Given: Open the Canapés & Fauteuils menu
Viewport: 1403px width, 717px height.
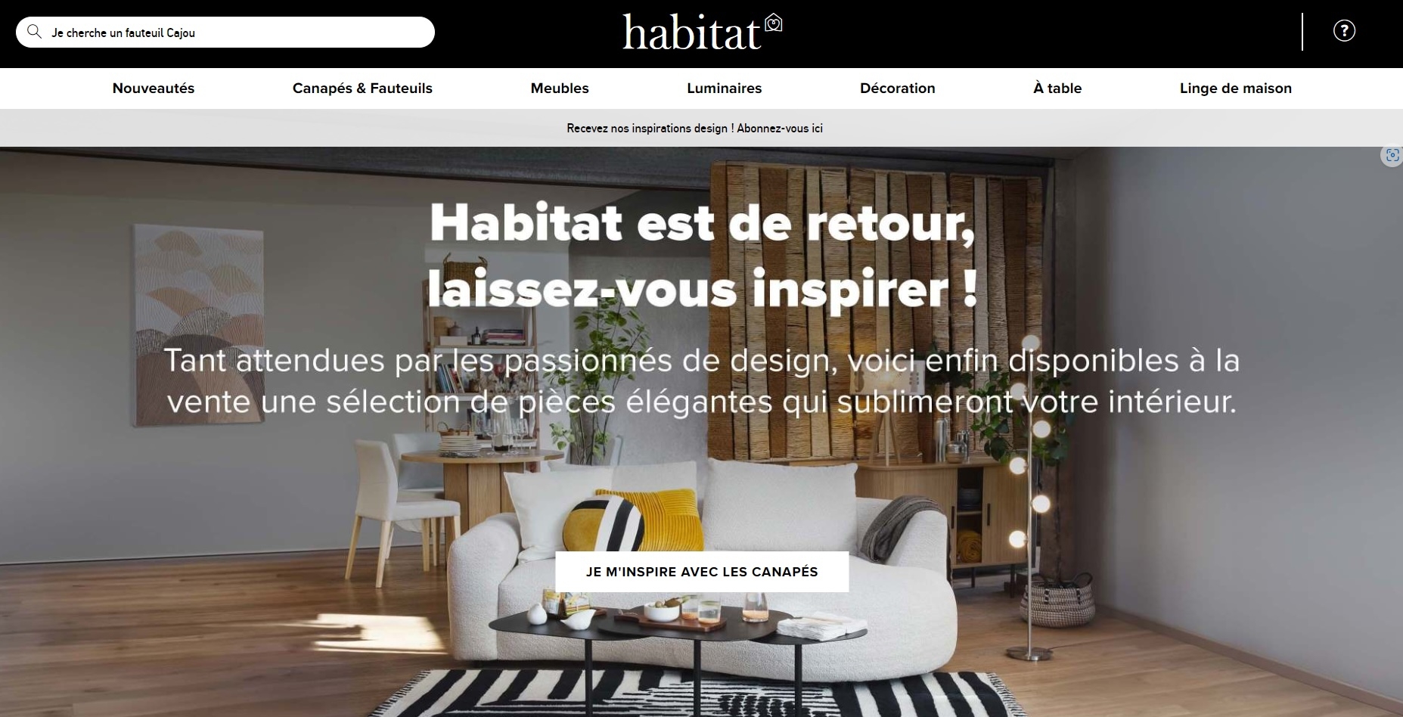Looking at the screenshot, I should (362, 88).
